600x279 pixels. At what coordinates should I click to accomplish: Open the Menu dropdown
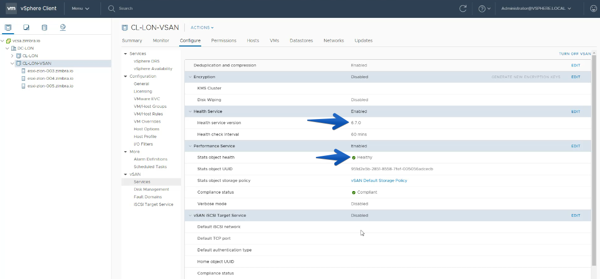click(x=80, y=8)
